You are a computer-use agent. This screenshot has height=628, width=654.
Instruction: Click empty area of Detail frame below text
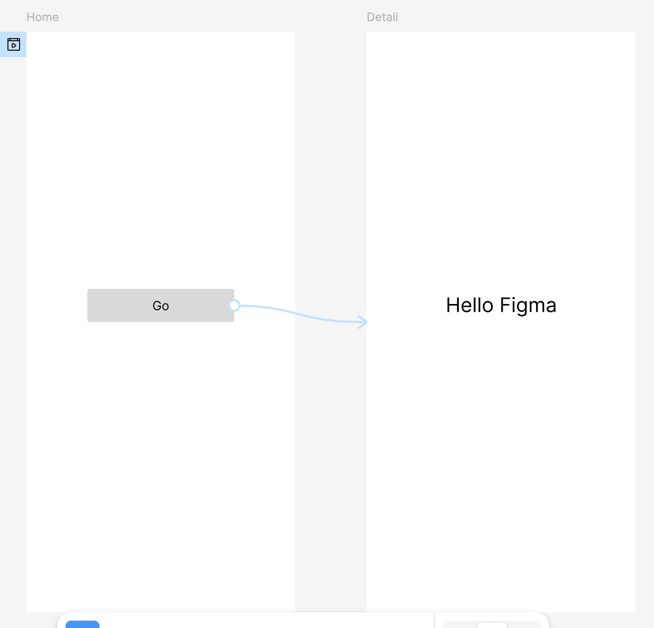[501, 449]
